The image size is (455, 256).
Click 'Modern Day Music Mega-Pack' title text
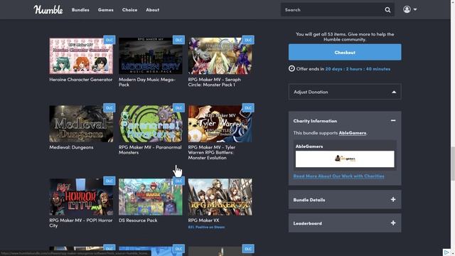[x=147, y=82]
